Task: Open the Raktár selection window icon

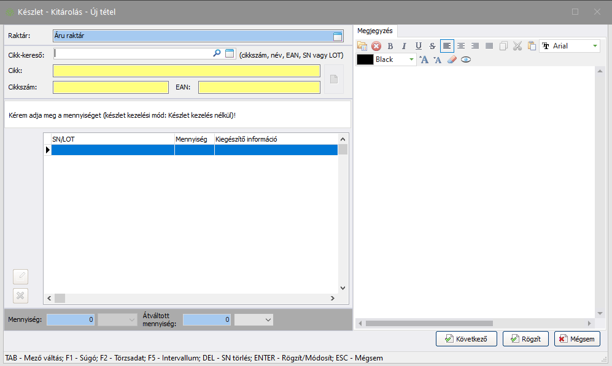Action: [338, 36]
